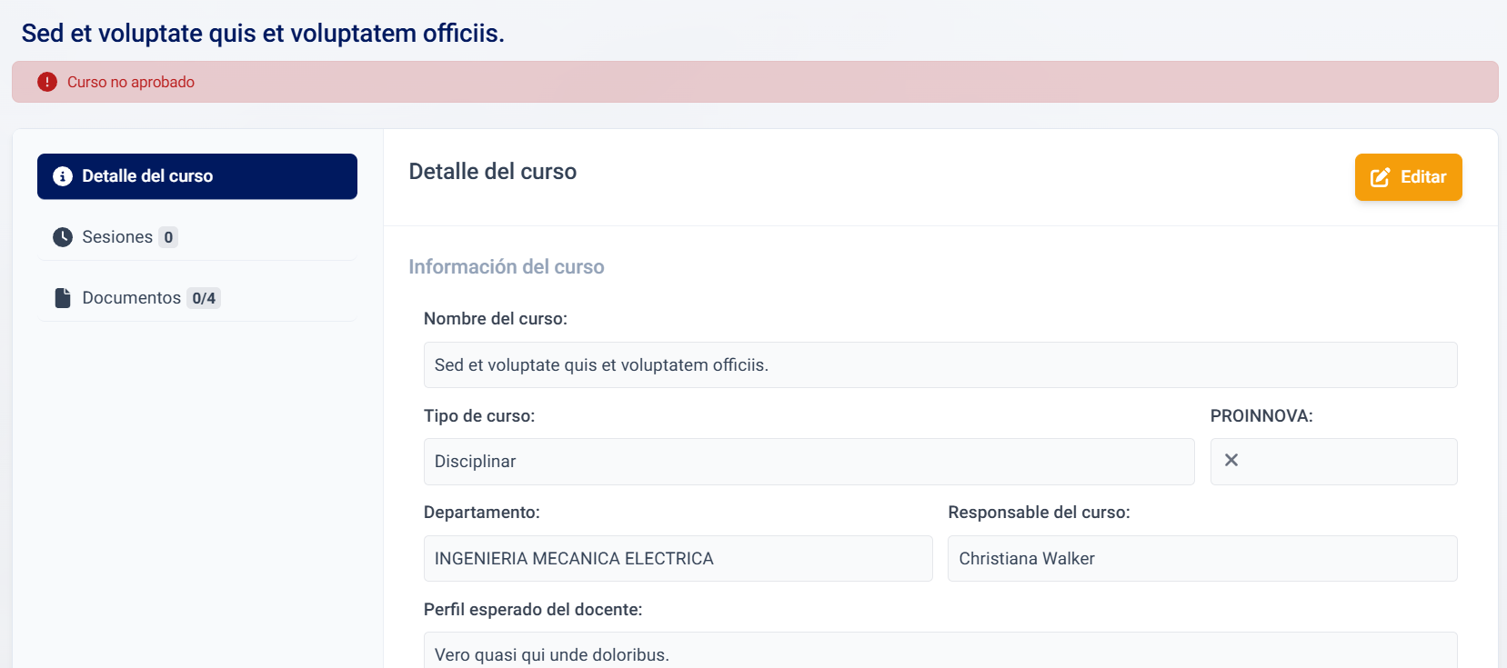Click the red alert exclamation icon
This screenshot has height=668, width=1507.
[x=47, y=82]
